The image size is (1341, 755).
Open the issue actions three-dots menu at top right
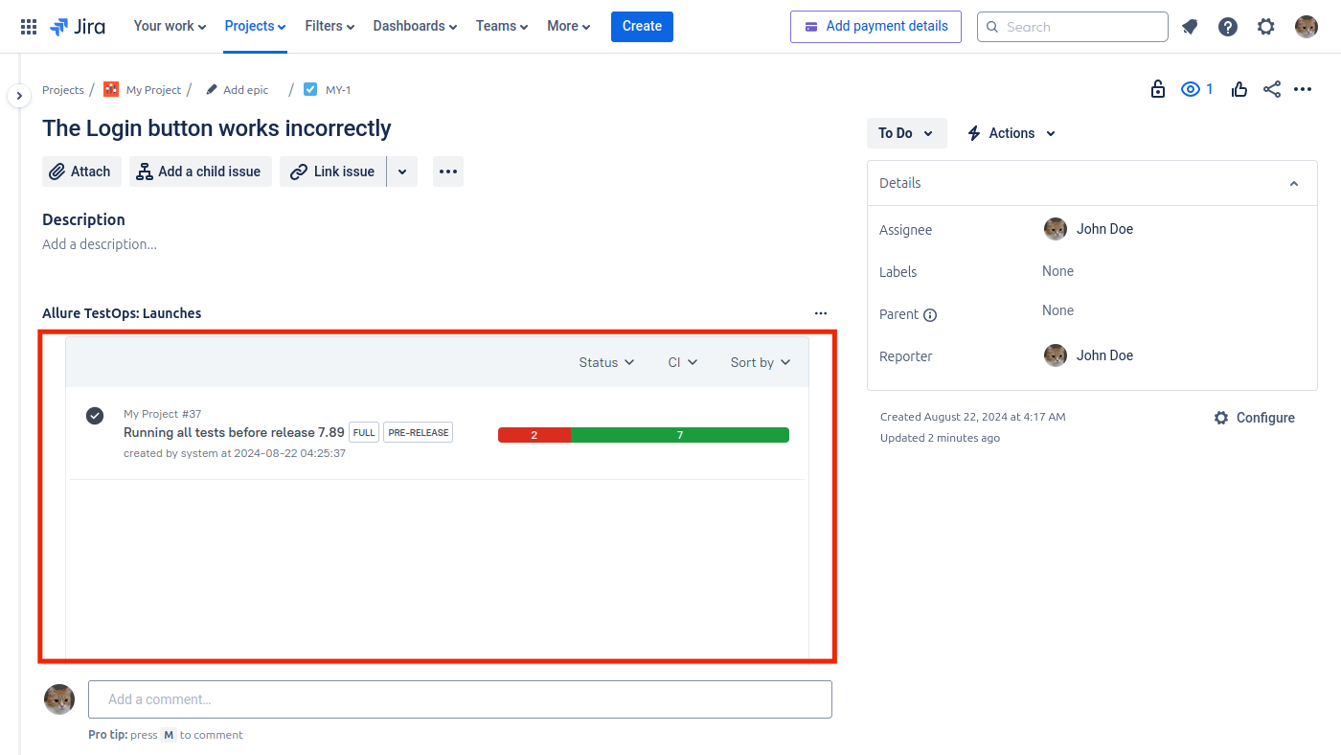coord(1303,89)
